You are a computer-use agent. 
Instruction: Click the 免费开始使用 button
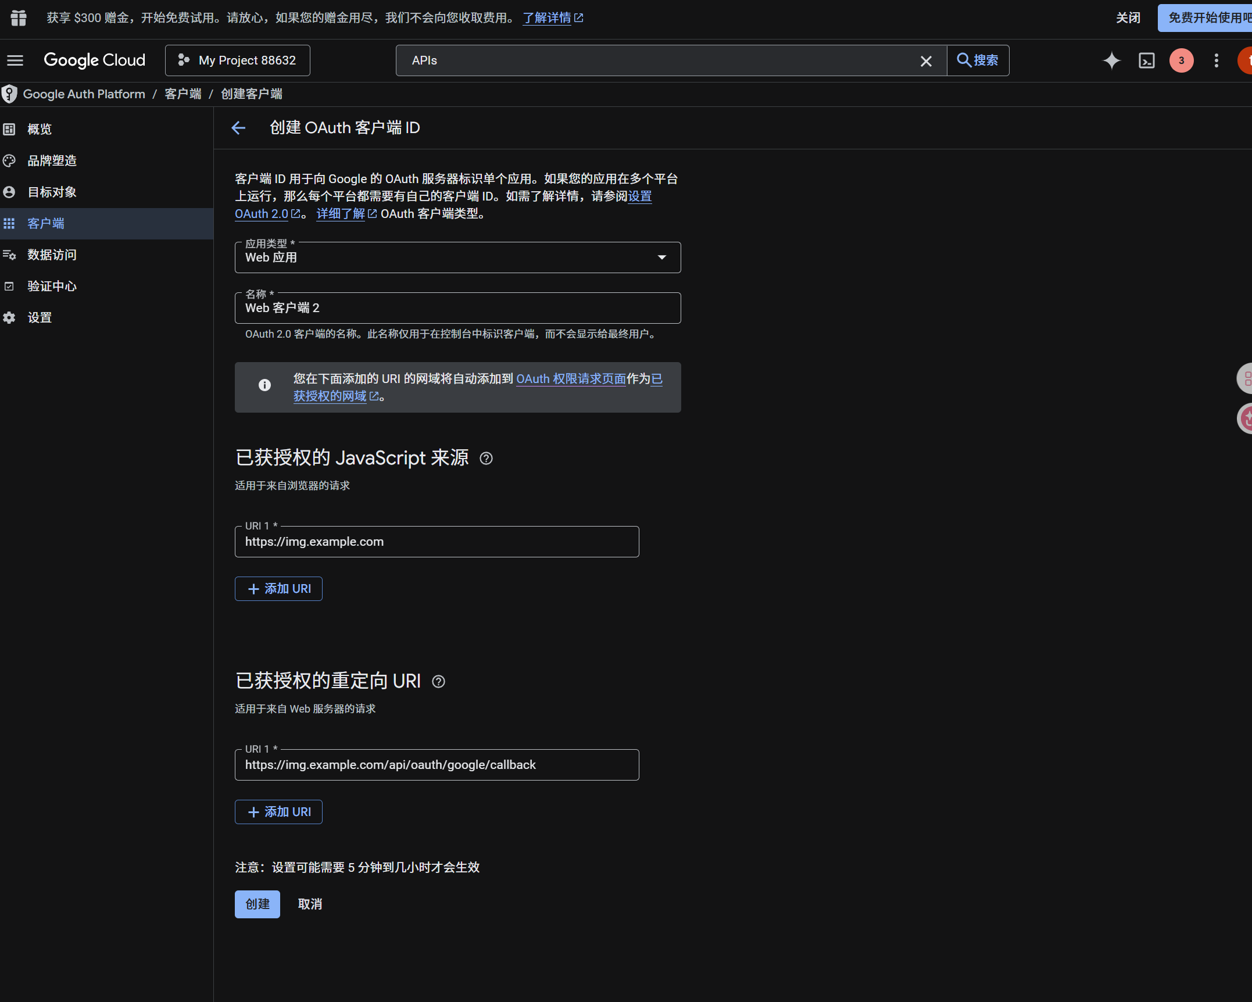pyautogui.click(x=1206, y=18)
